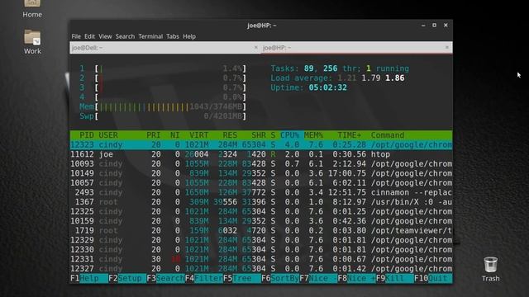This screenshot has height=297, width=529.
Task: Open the Search menu
Action: click(125, 36)
